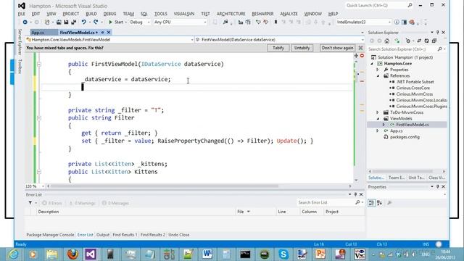Open the Debug configuration dropdown
Viewport: 464px width, 261px height.
tap(140, 22)
